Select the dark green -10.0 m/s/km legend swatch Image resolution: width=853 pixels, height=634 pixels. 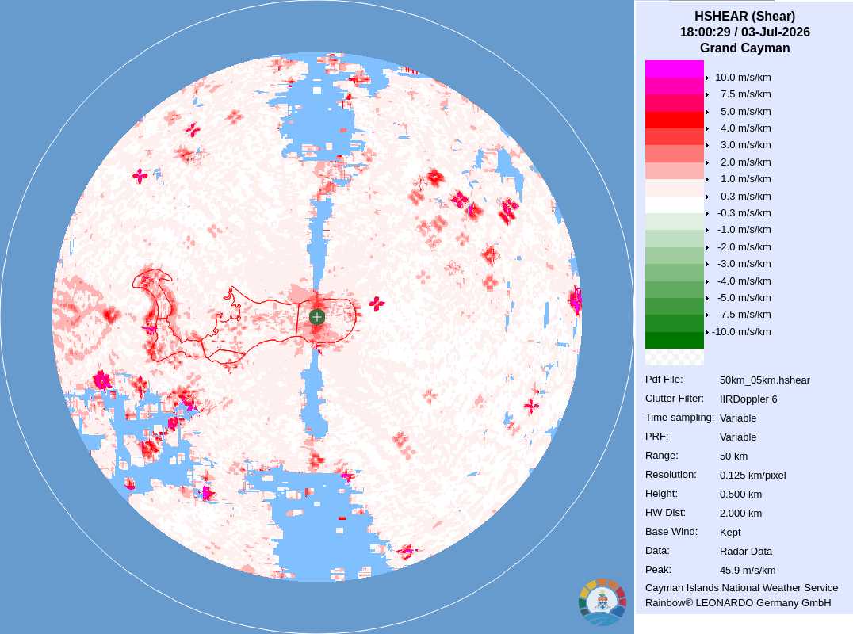(x=674, y=340)
